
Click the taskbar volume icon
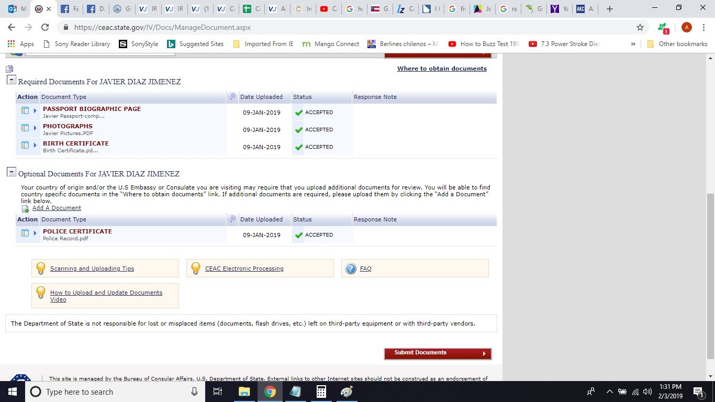tap(647, 392)
